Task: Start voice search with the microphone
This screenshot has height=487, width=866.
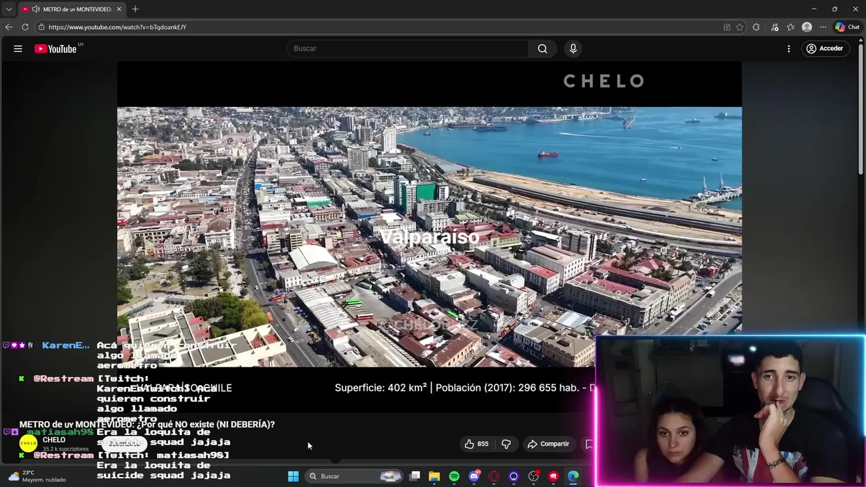Action: pos(573,49)
